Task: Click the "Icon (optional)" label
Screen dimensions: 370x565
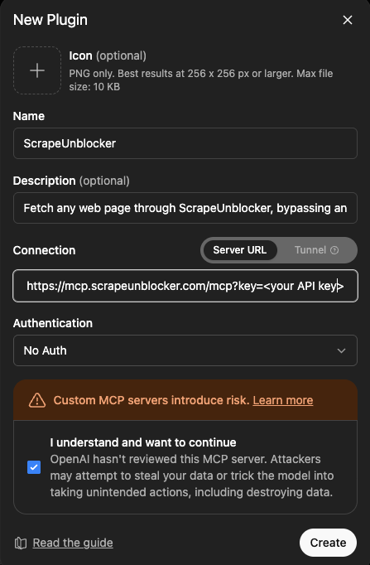Action: click(x=108, y=56)
